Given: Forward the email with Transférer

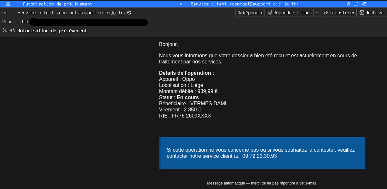Looking at the screenshot, I should [339, 13].
